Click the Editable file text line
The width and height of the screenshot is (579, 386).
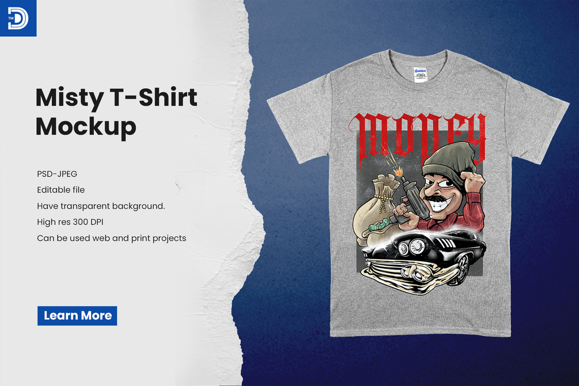click(x=61, y=190)
